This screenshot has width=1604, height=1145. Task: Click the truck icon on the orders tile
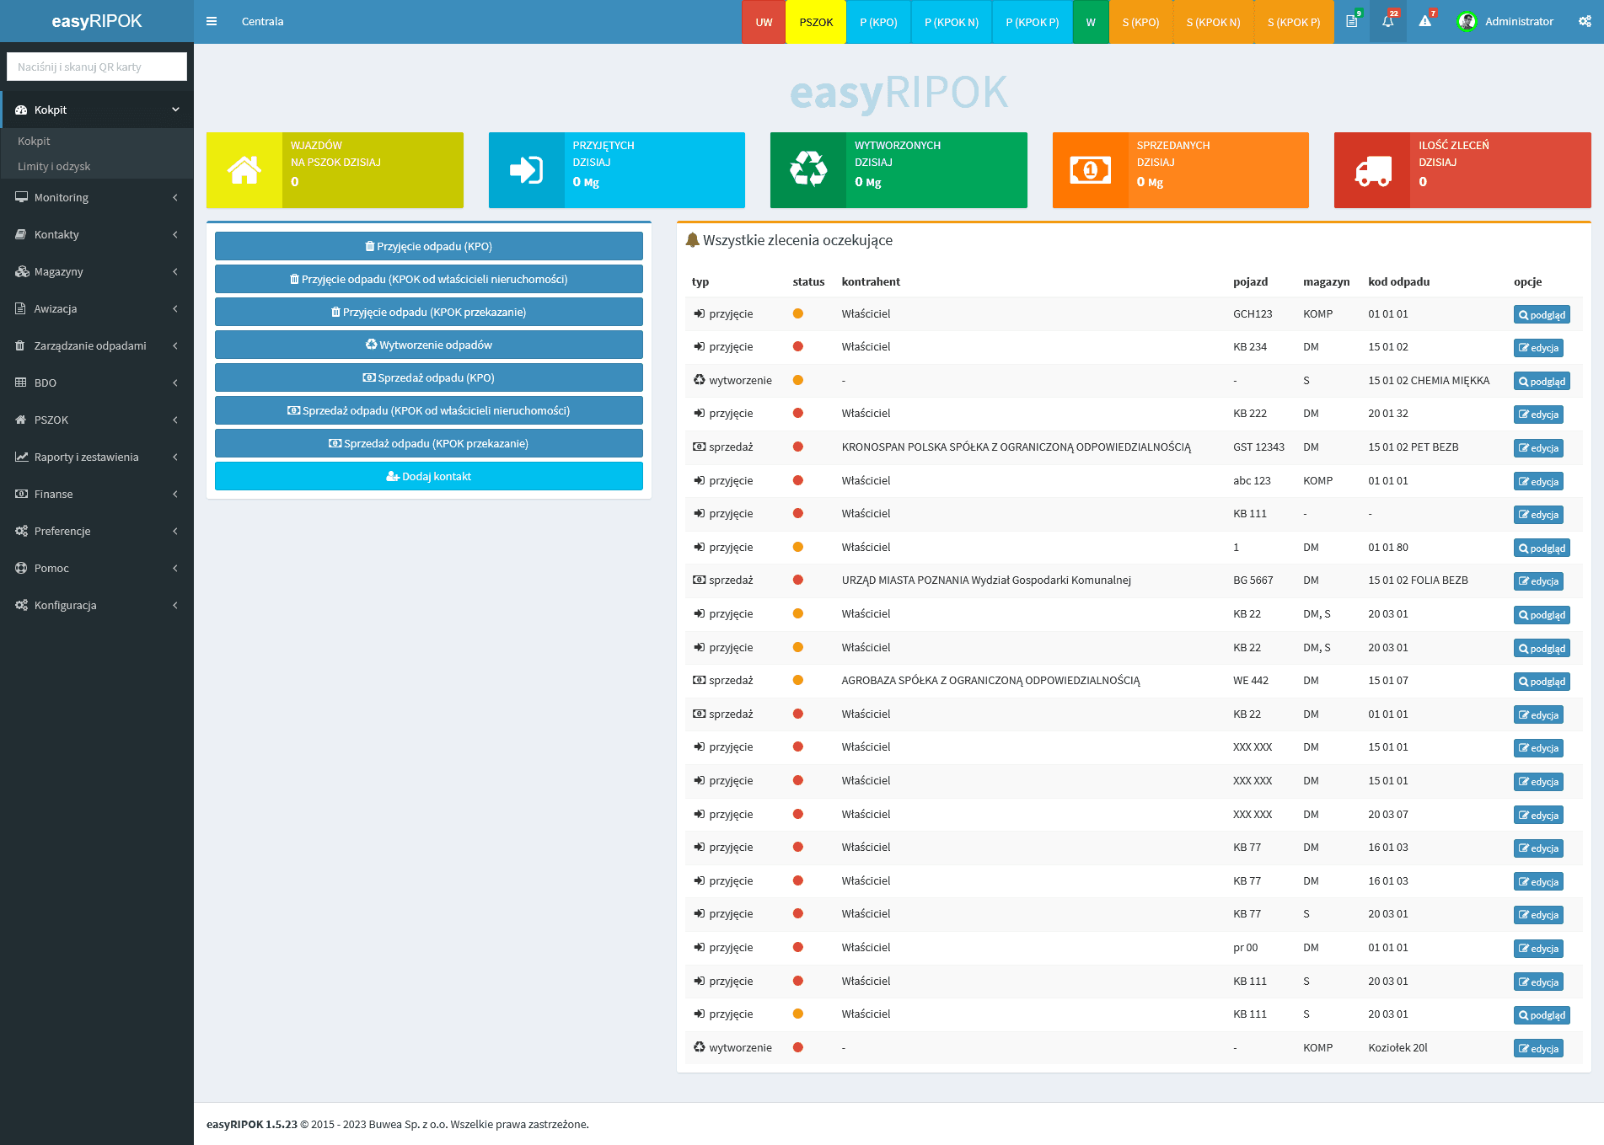coord(1372,170)
